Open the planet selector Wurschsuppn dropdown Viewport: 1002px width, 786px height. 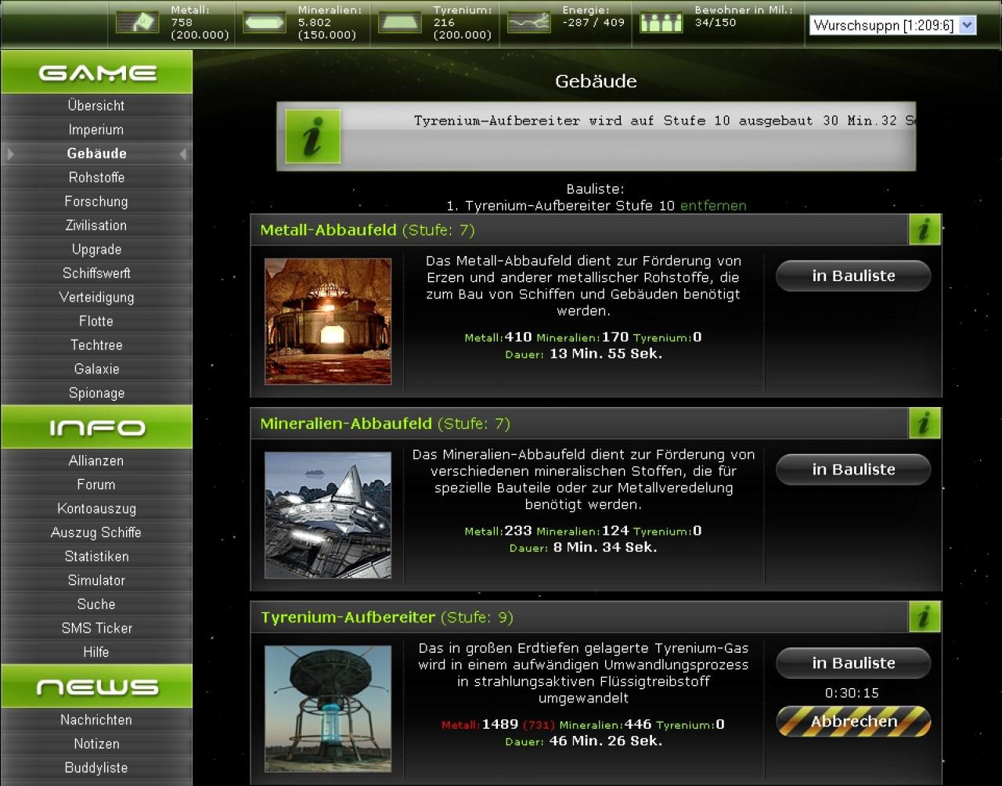point(892,25)
